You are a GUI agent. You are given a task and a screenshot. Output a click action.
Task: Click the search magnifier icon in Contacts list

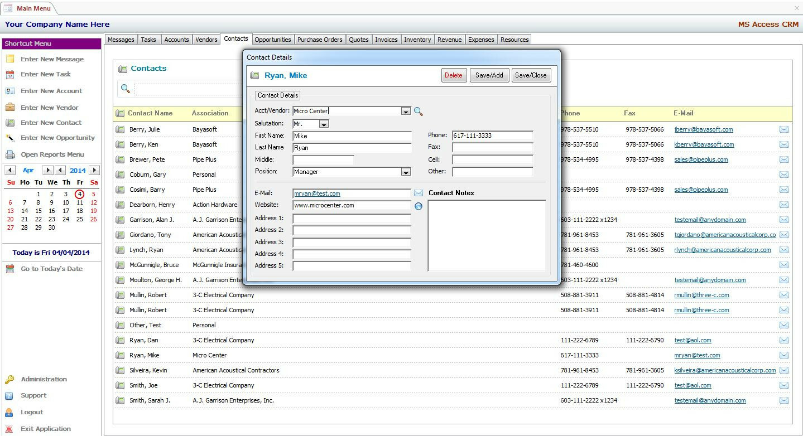pyautogui.click(x=126, y=89)
